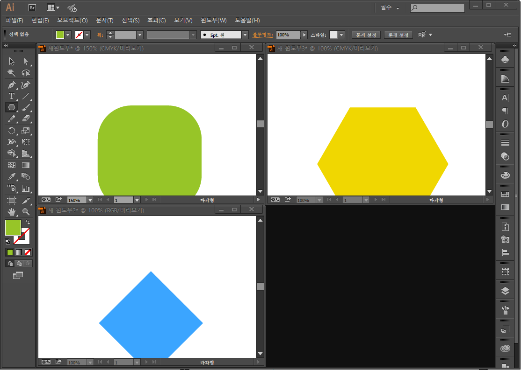Screen dimensions: 521x370
Task: Click the 환경 설정 button
Action: (398, 35)
